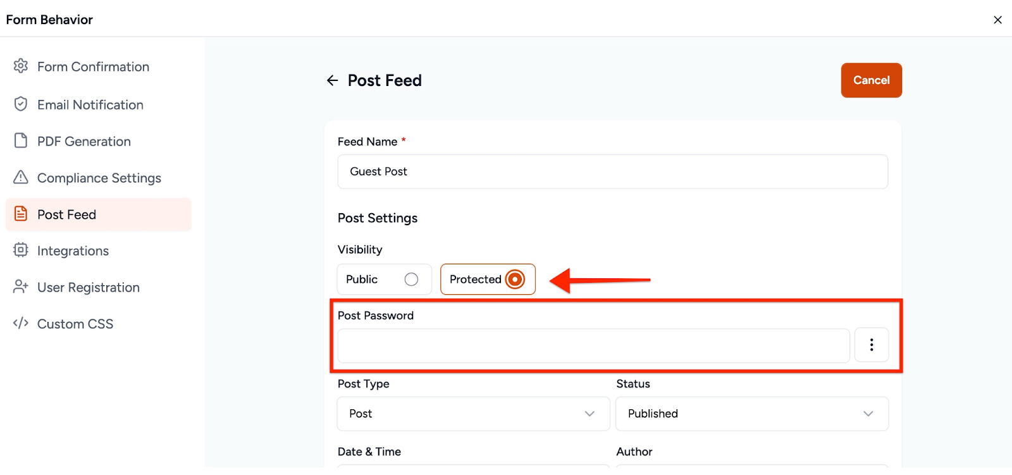The image size is (1012, 475).
Task: Select the Protected visibility radio button
Action: pos(515,280)
